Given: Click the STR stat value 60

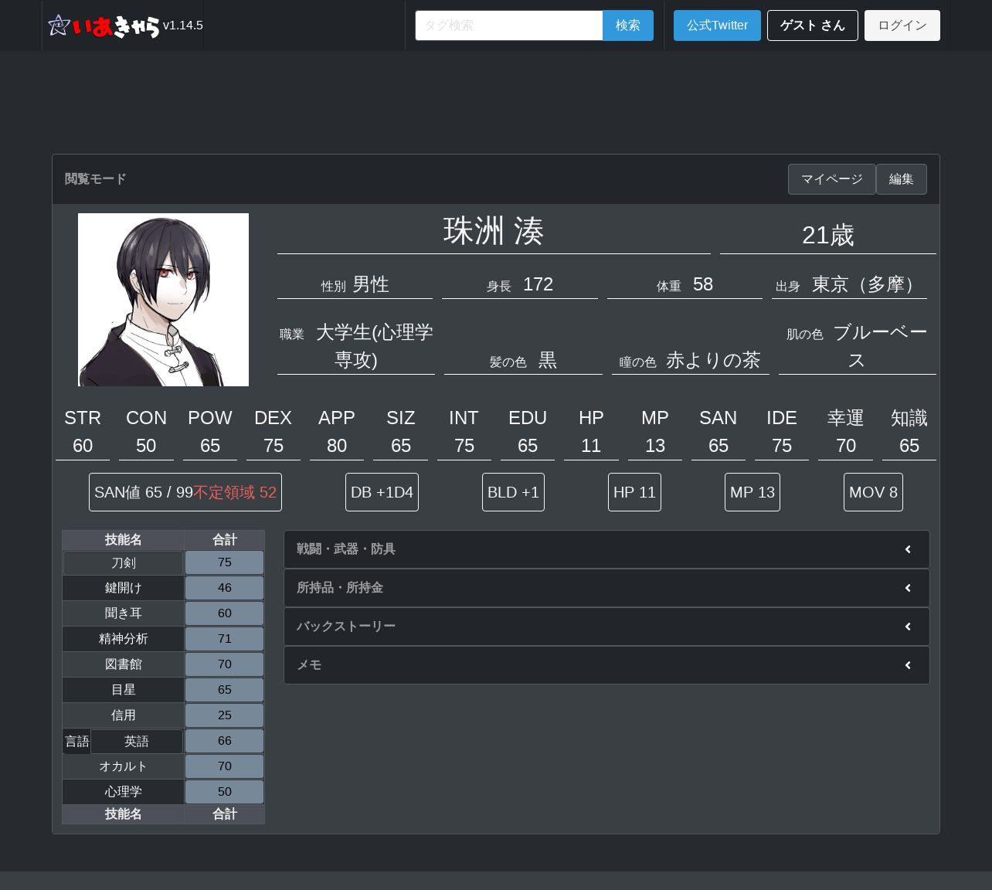Looking at the screenshot, I should click(83, 446).
